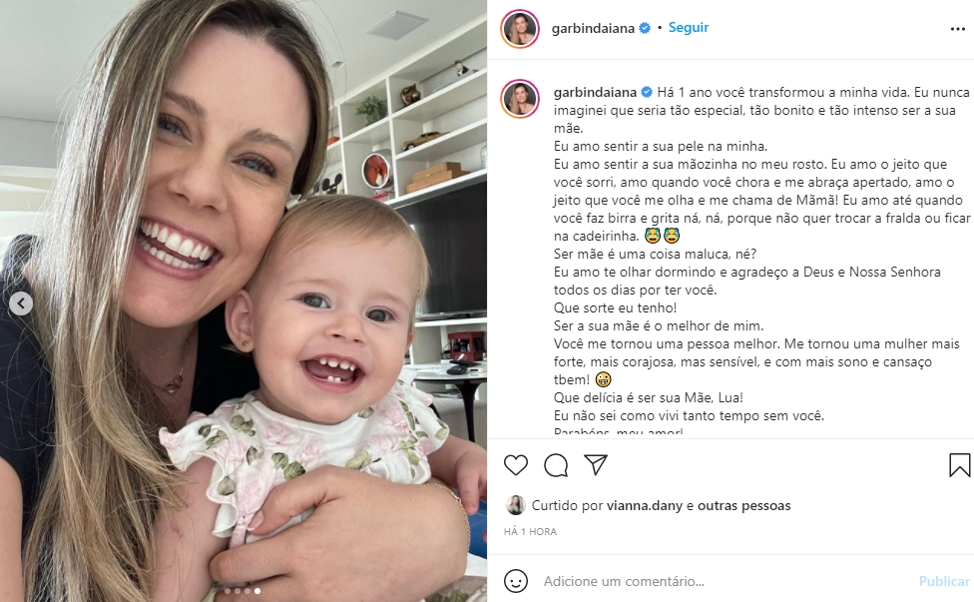Click the Publicar button

(x=944, y=581)
